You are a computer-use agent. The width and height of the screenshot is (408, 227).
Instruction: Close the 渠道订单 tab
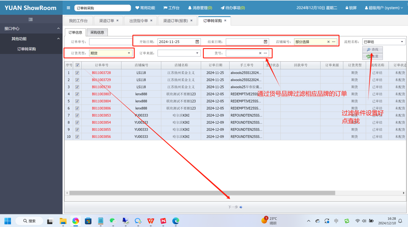tap(117, 21)
